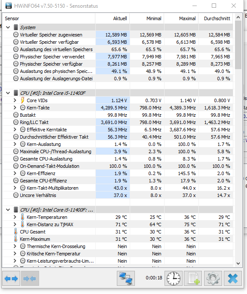247x294 pixels.
Task: Select the Bustakt sensor row
Action: point(118,115)
